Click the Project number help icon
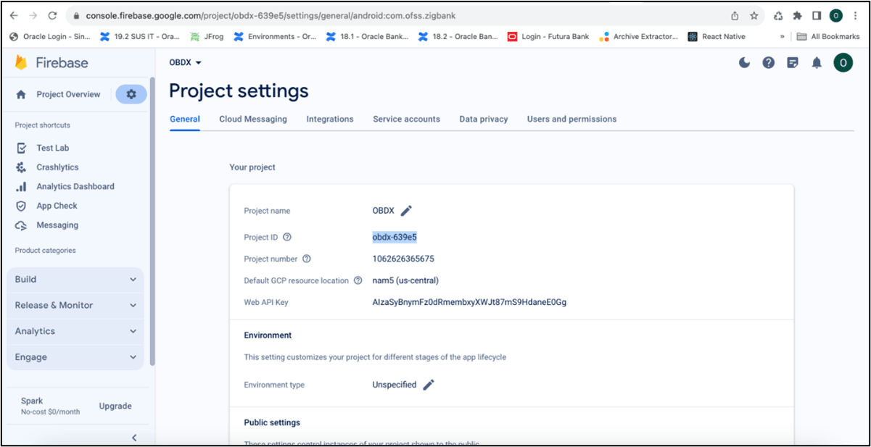Image resolution: width=871 pixels, height=447 pixels. click(306, 259)
